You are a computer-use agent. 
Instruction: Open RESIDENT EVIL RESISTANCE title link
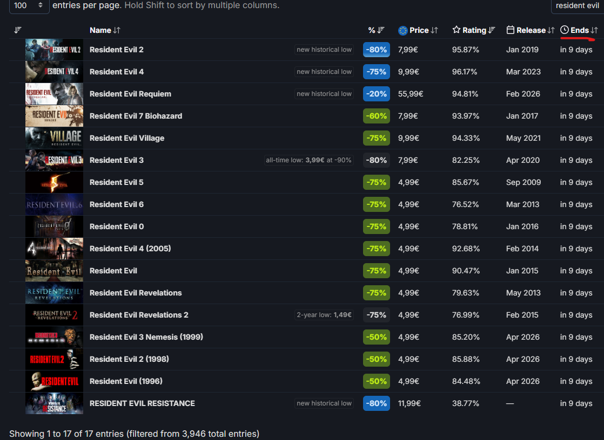tap(142, 403)
